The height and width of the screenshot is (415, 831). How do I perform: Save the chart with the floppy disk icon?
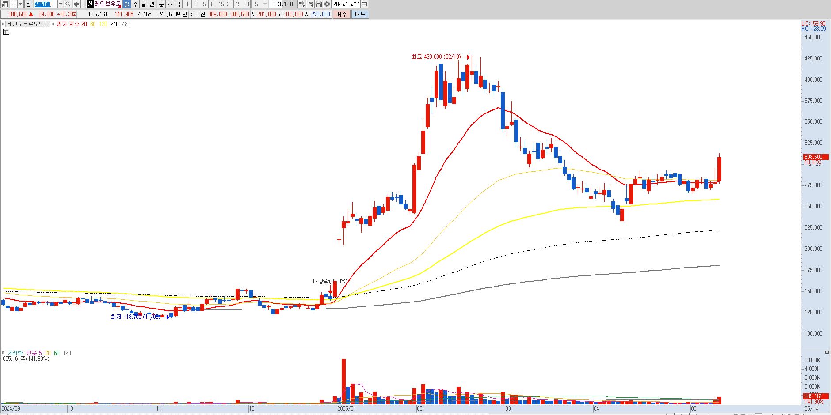[318, 4]
